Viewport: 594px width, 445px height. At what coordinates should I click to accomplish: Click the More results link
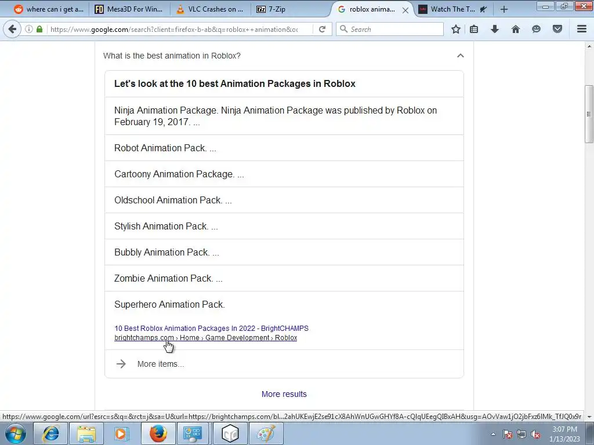(x=284, y=394)
